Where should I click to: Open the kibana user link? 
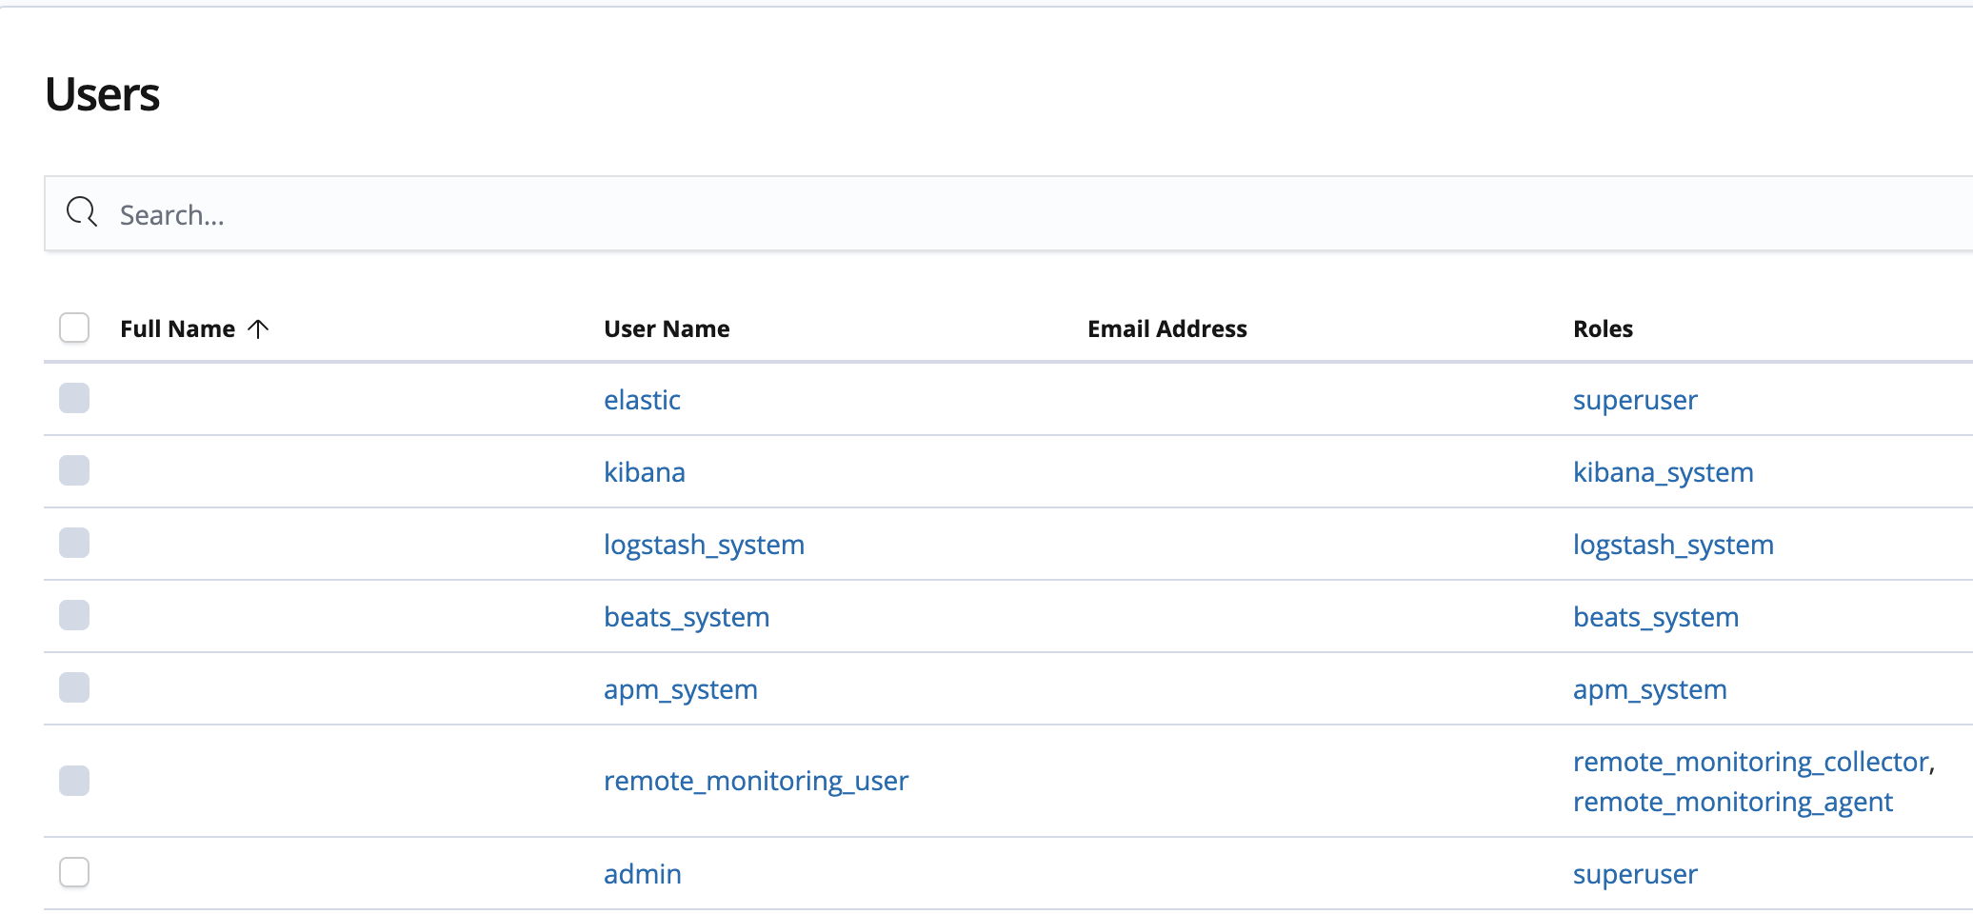coord(645,472)
